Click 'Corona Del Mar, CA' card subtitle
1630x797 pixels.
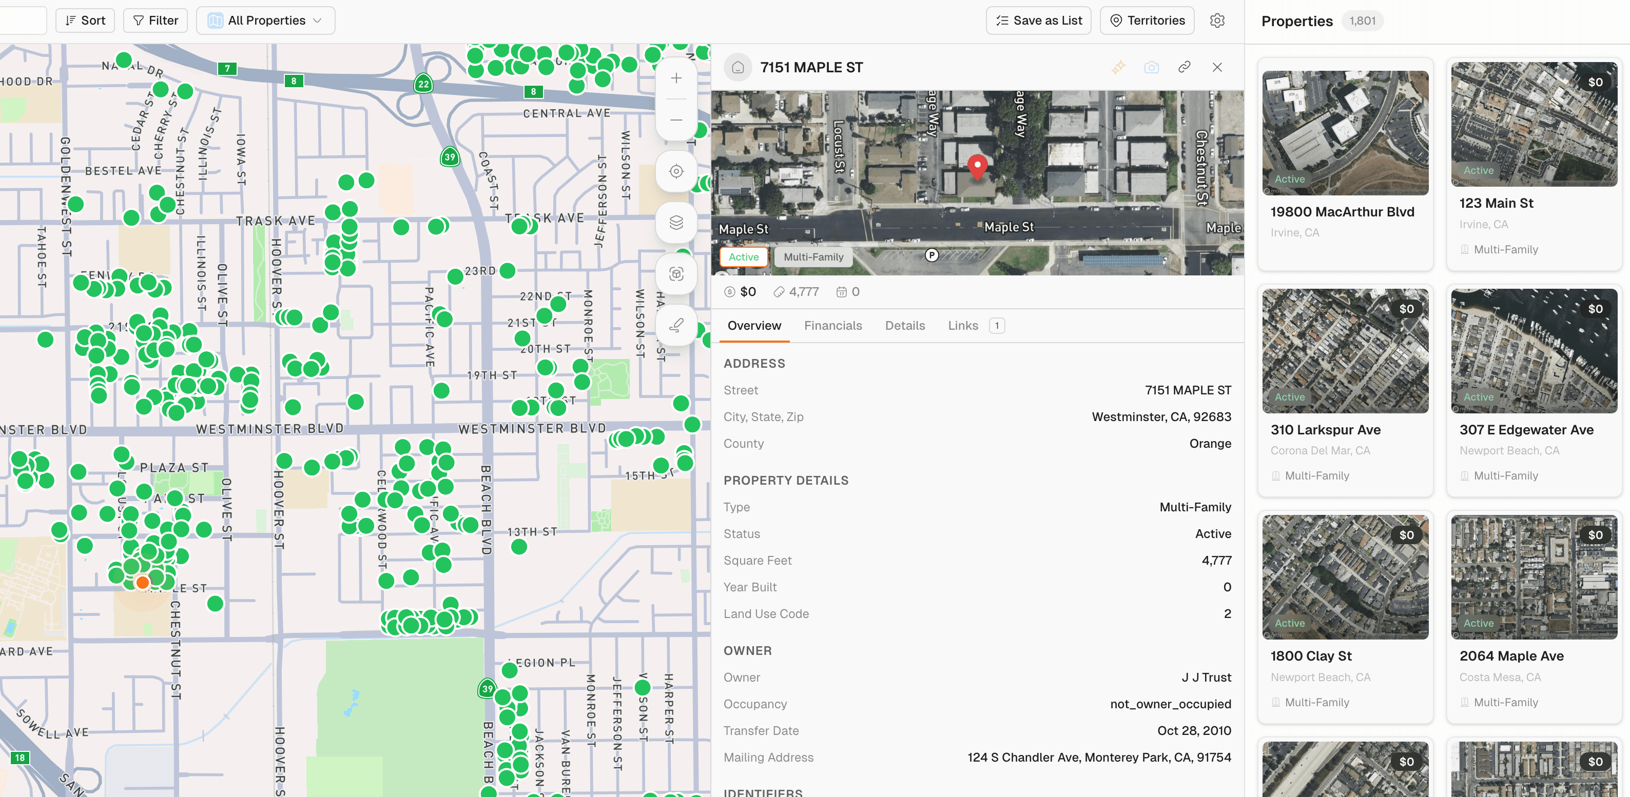tap(1320, 450)
